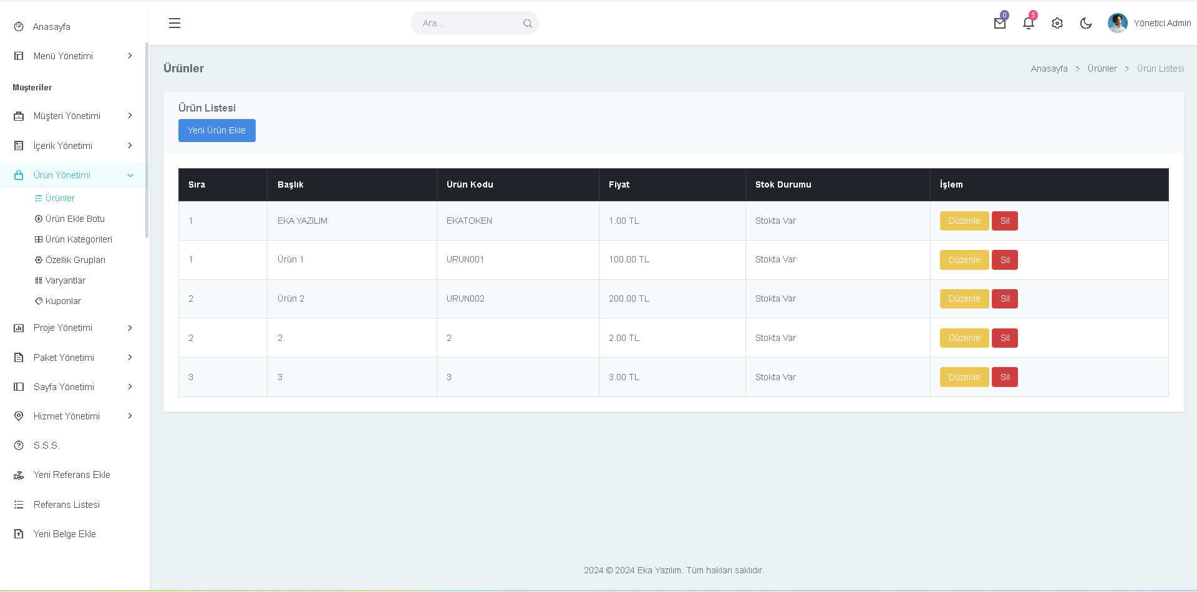Switch to dark mode with moon icon

point(1086,23)
